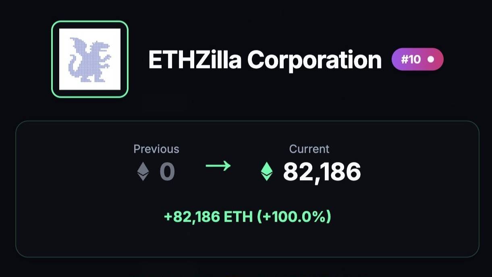Click the word ETHZilla in the title
492x277 pixels.
click(x=195, y=60)
